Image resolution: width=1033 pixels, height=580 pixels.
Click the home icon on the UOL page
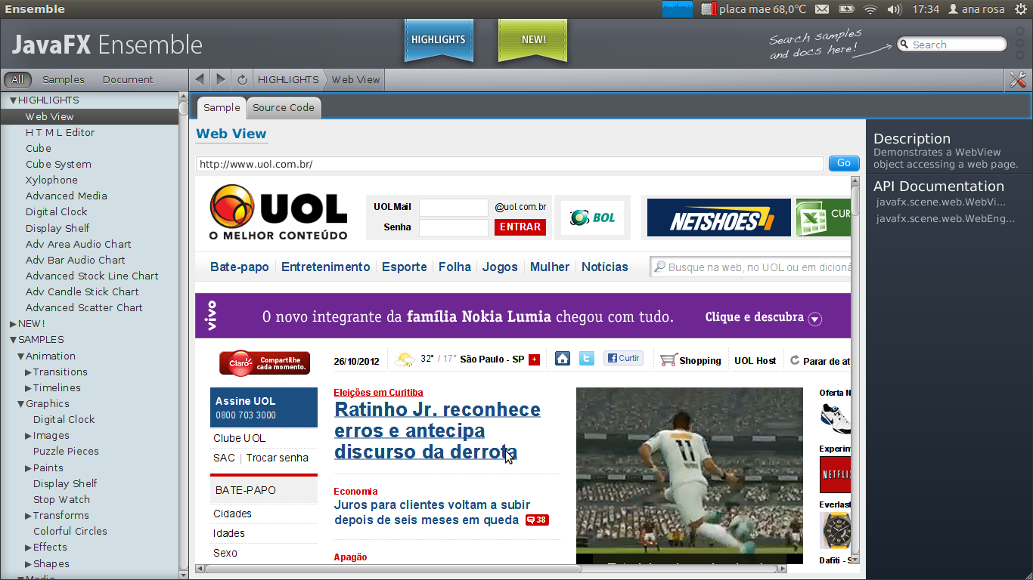pyautogui.click(x=562, y=359)
